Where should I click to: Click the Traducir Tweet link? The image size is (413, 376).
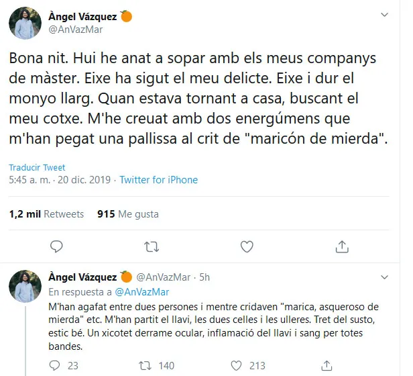tap(37, 167)
